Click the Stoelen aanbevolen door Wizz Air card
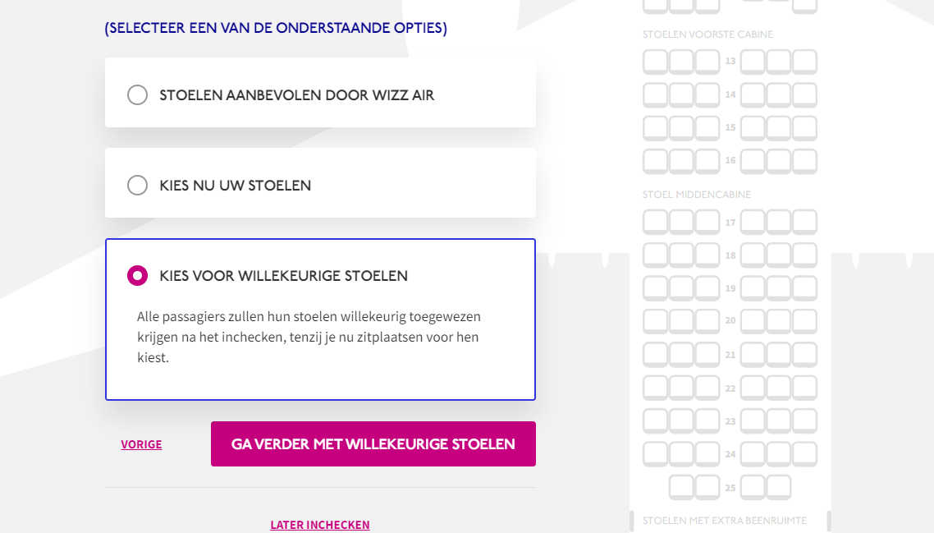Image resolution: width=934 pixels, height=533 pixels. (x=320, y=93)
